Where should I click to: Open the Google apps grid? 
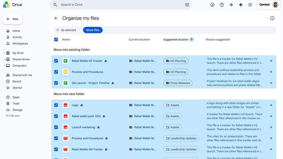(250, 5)
